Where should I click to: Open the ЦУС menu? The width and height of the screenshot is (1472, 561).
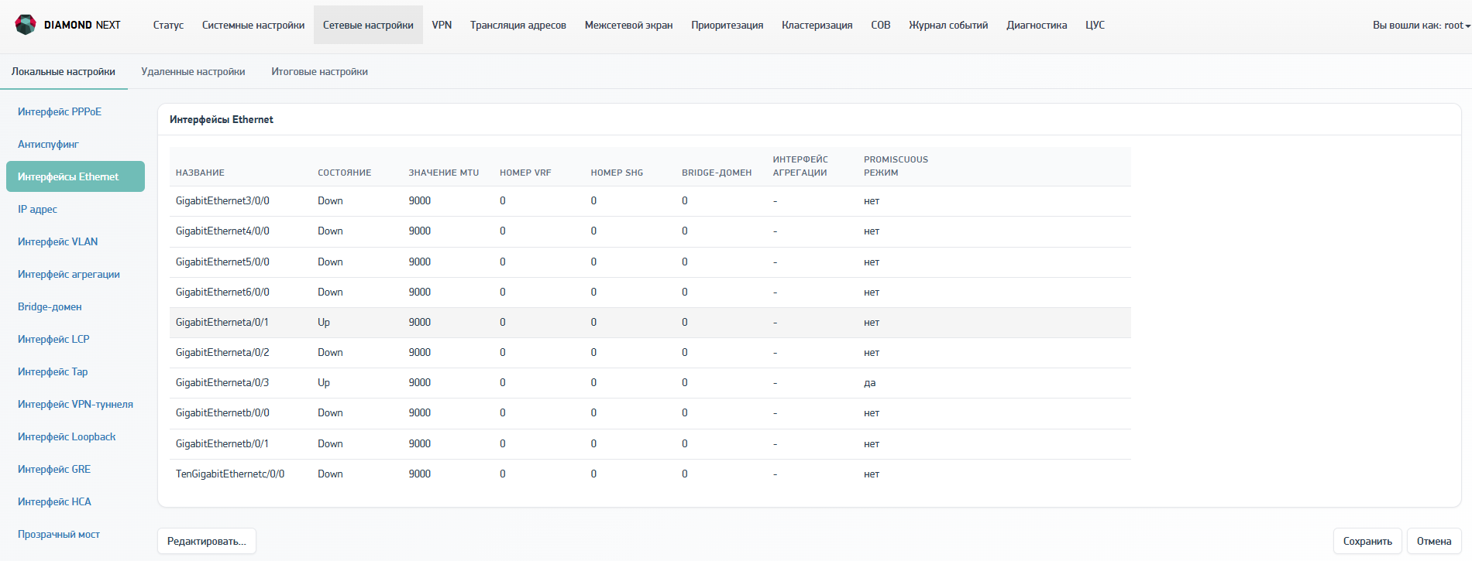[1095, 25]
